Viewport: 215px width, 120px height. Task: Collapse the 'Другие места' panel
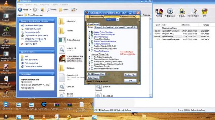[x=52, y=52]
